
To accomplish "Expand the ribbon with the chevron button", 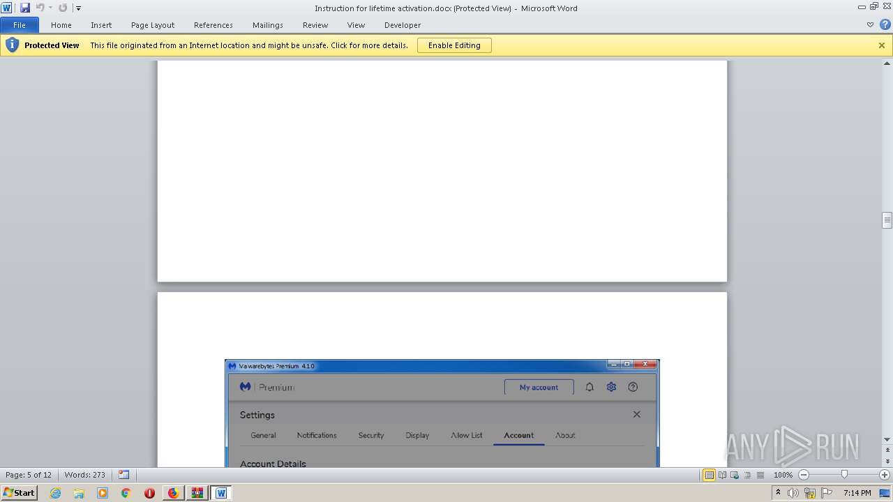I will (x=870, y=24).
